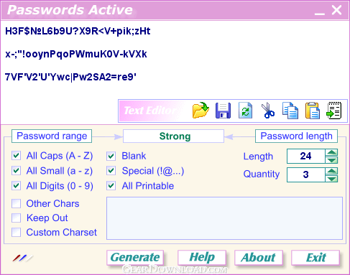Viewport: 350px width, 275px height.
Task: Click the Password range label
Action: point(52,136)
